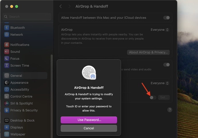Click the Bluetooth icon in sidebar
Screen dimensions: 198x138
pos(7,28)
